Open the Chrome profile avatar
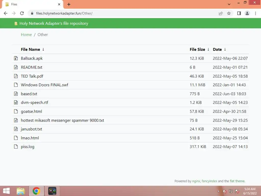 247,13
